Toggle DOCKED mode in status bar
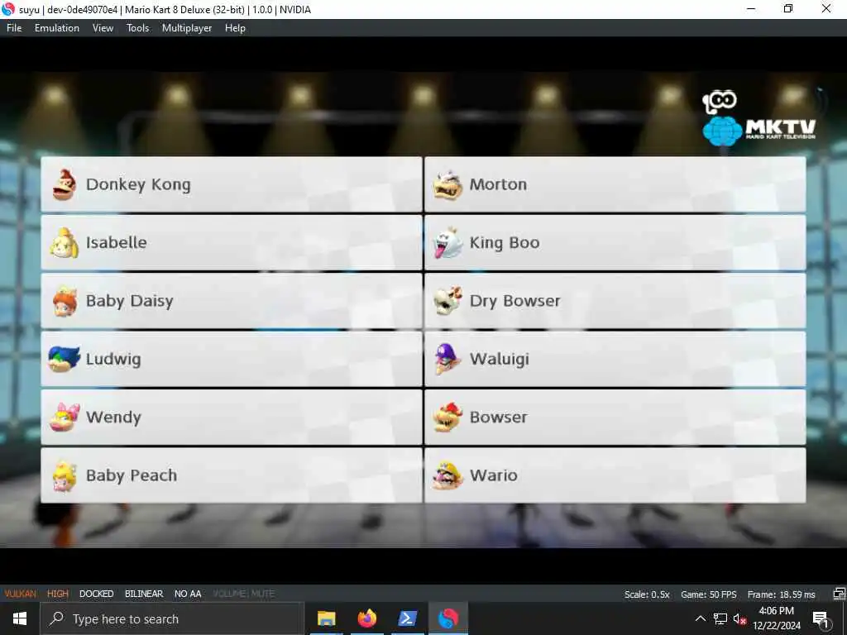 pos(96,594)
